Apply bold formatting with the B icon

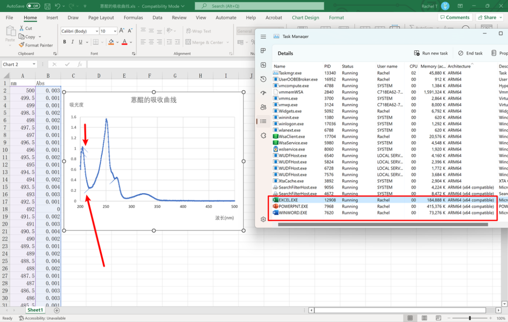[64, 42]
